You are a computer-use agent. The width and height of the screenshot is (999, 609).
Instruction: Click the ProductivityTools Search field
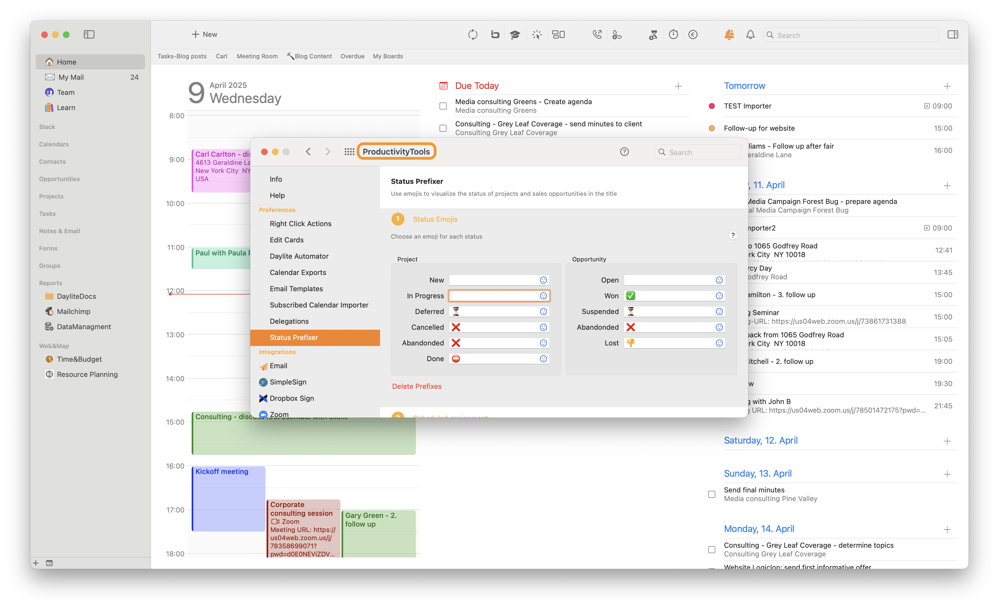698,152
